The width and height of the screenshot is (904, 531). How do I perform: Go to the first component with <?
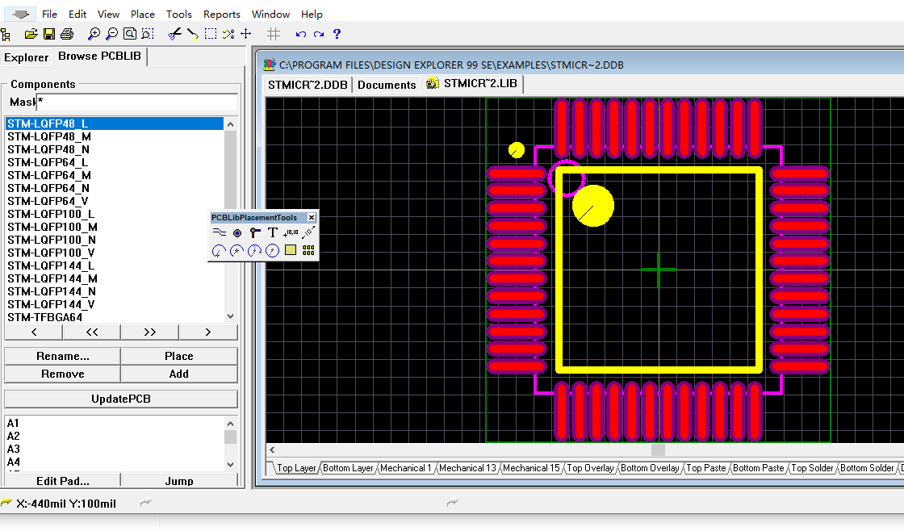pyautogui.click(x=33, y=332)
